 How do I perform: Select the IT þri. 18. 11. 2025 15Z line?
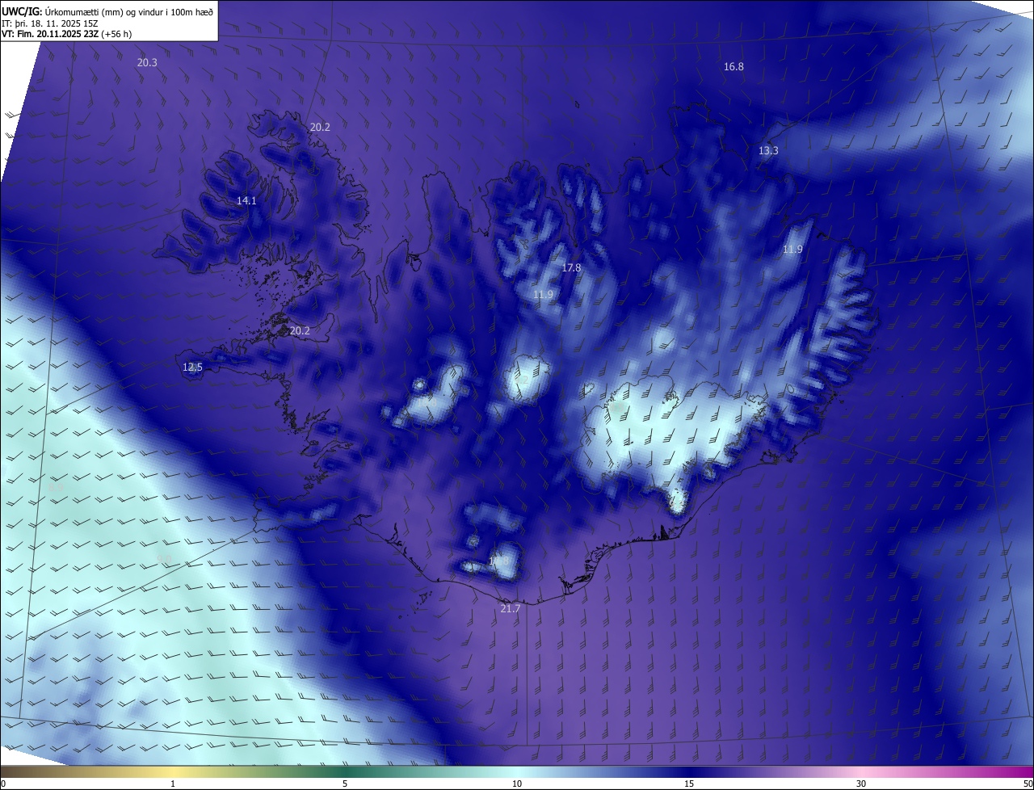(x=50, y=23)
